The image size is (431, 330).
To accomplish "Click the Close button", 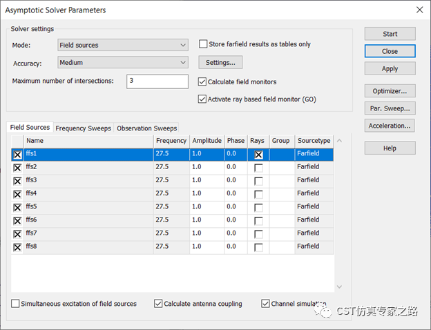I will click(x=390, y=51).
